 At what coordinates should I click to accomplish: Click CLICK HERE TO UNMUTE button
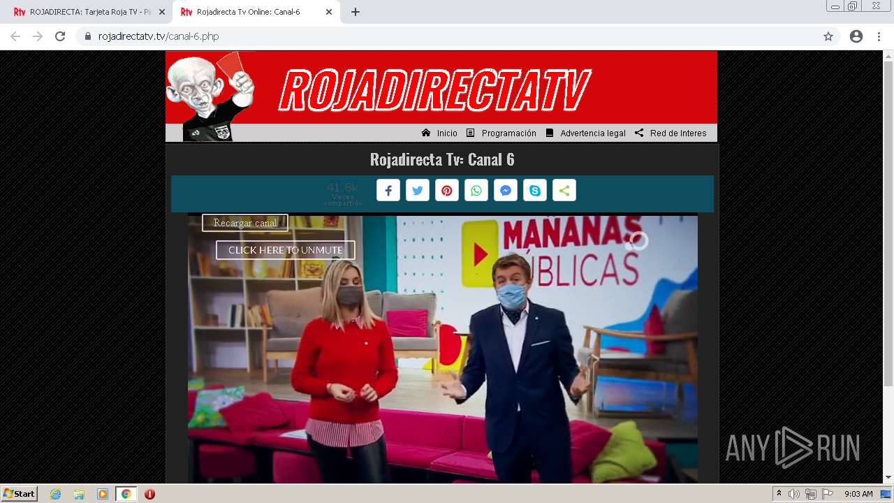tap(286, 250)
